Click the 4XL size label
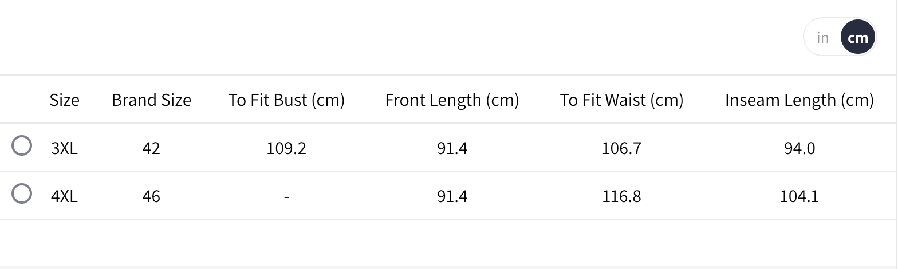The width and height of the screenshot is (898, 269). [x=64, y=197]
